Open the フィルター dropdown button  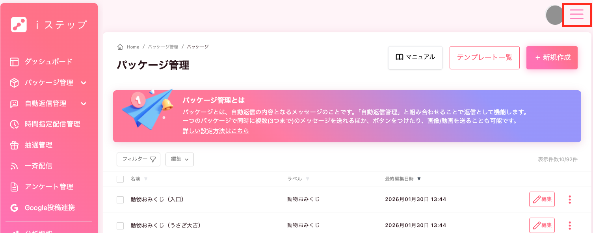click(x=138, y=159)
